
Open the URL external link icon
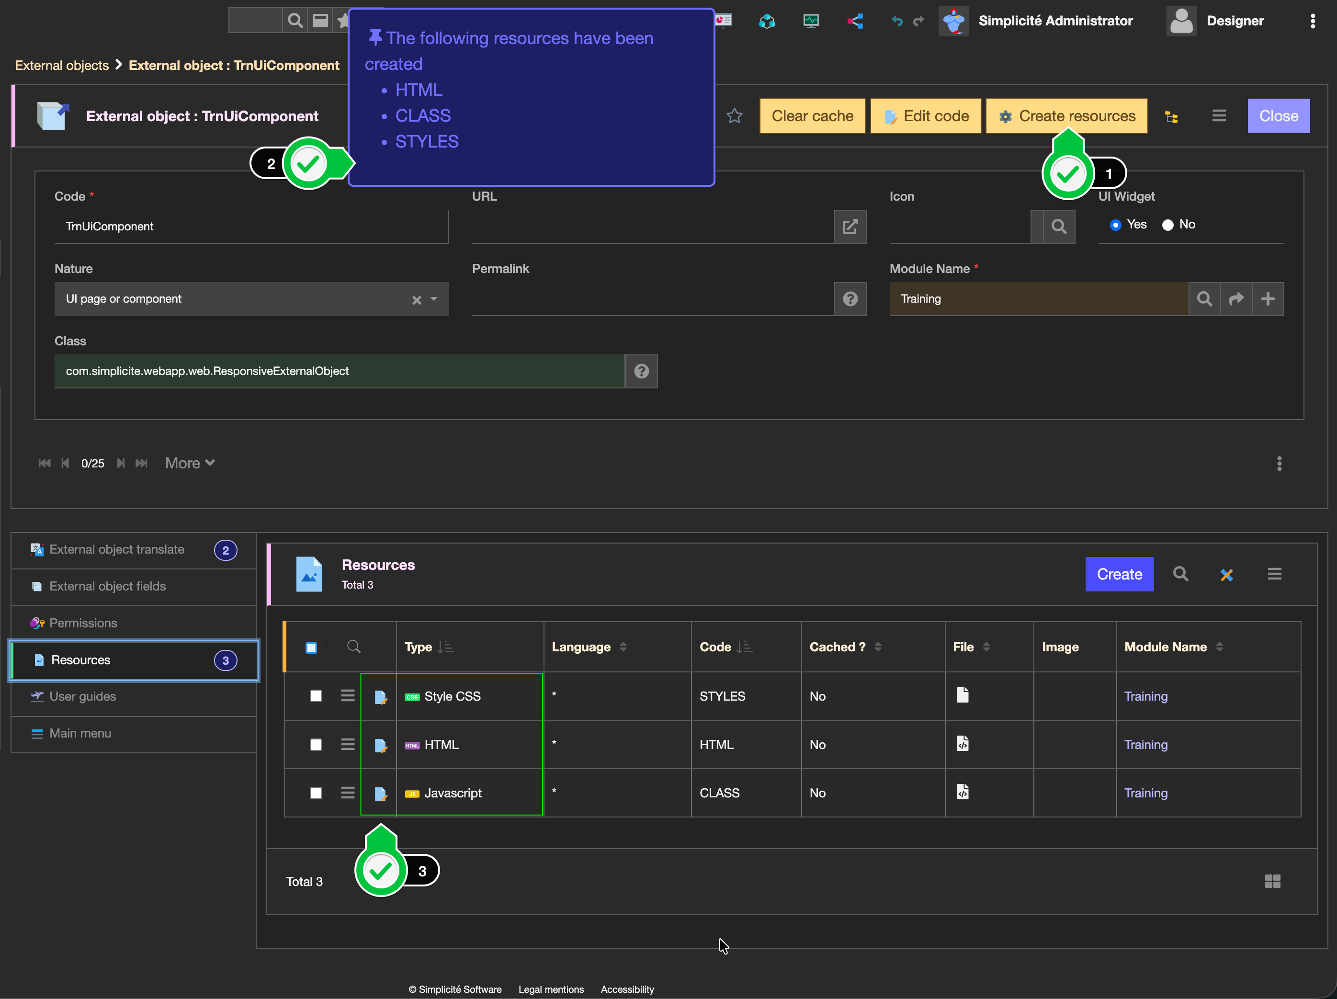coord(850,227)
